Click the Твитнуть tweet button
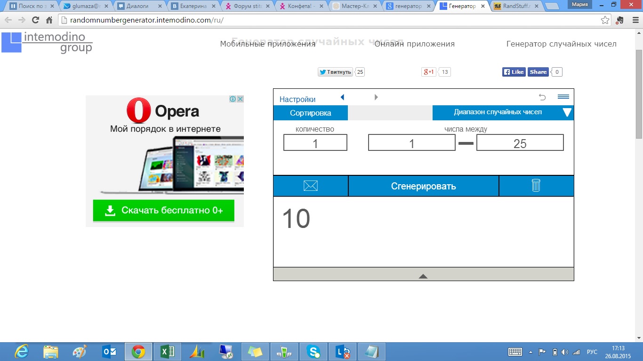 (335, 72)
